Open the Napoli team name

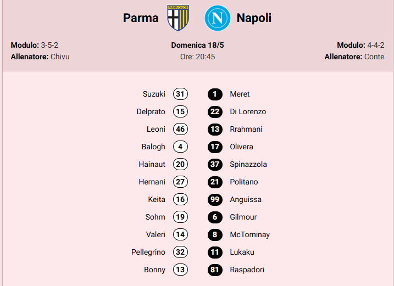coord(254,18)
